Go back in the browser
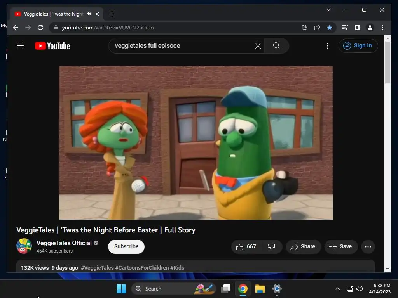Image resolution: width=398 pixels, height=298 pixels. pyautogui.click(x=16, y=28)
